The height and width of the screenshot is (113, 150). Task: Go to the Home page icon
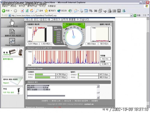coord(32,11)
